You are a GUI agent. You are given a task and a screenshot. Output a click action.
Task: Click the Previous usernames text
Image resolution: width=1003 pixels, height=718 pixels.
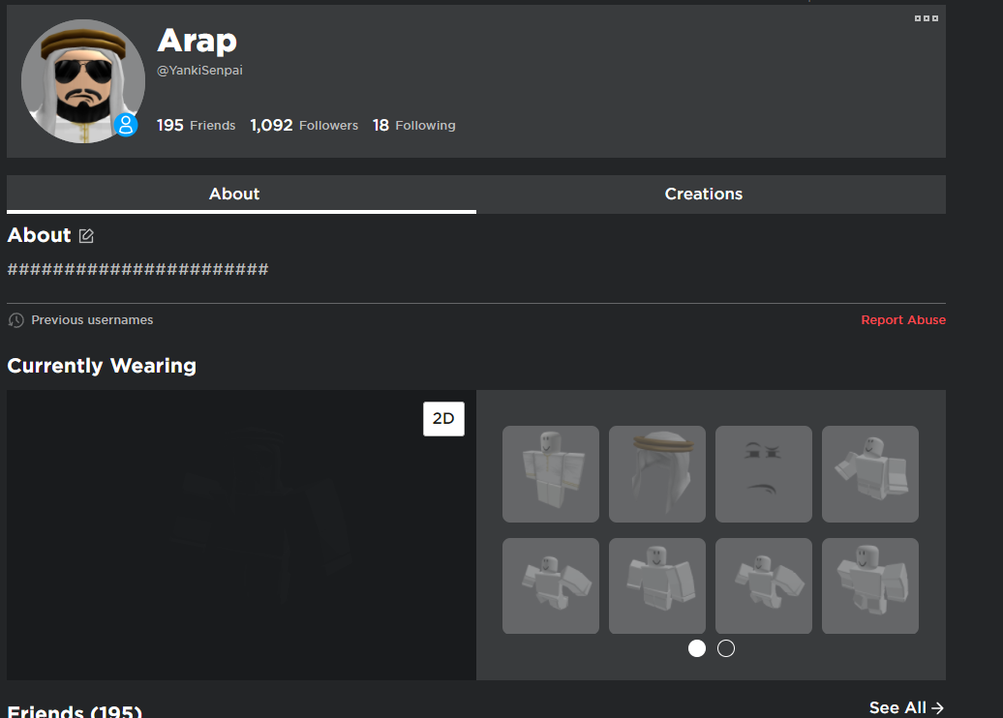click(x=92, y=319)
